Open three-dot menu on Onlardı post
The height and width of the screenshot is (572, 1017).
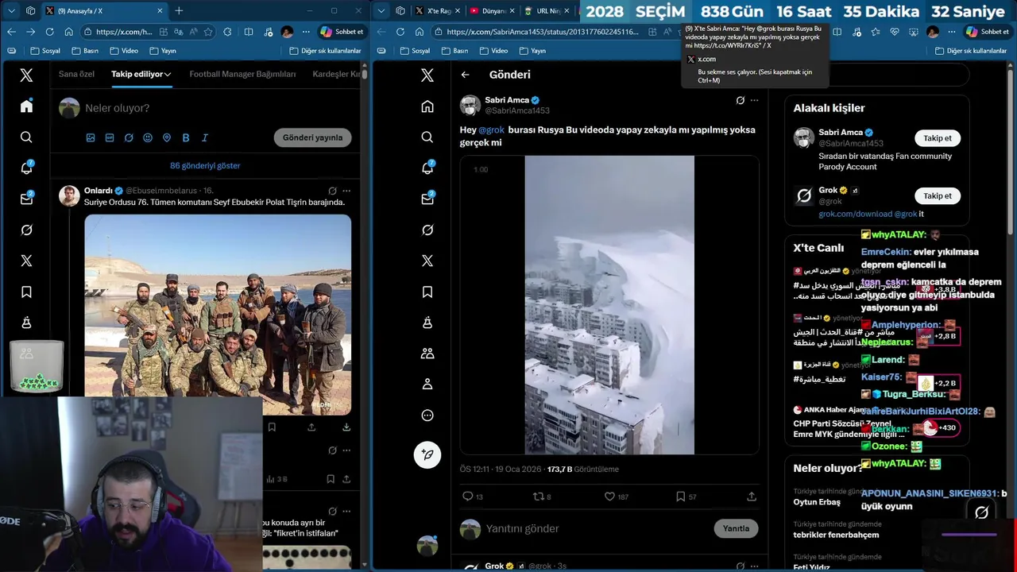tap(346, 191)
